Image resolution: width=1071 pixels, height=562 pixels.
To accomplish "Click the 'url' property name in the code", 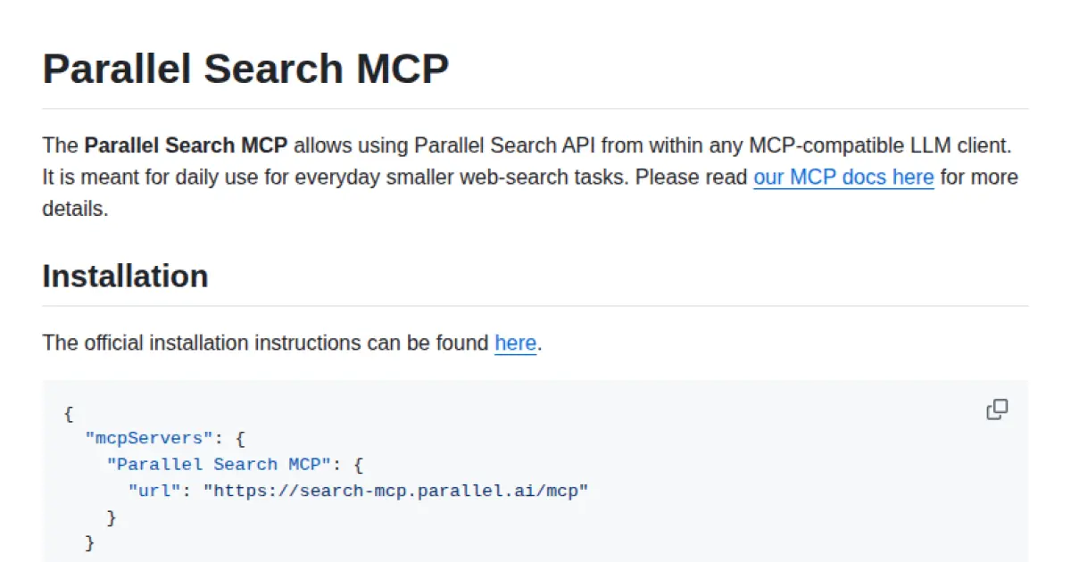I will tap(153, 490).
